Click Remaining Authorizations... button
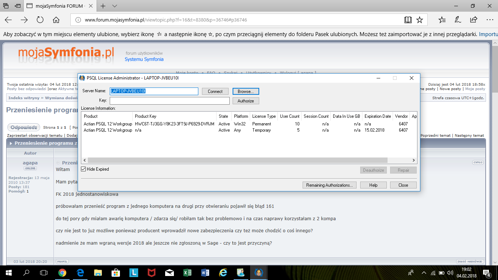 [x=329, y=185]
